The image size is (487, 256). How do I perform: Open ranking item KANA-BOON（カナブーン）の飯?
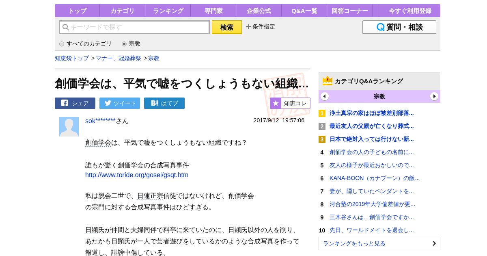point(375,178)
